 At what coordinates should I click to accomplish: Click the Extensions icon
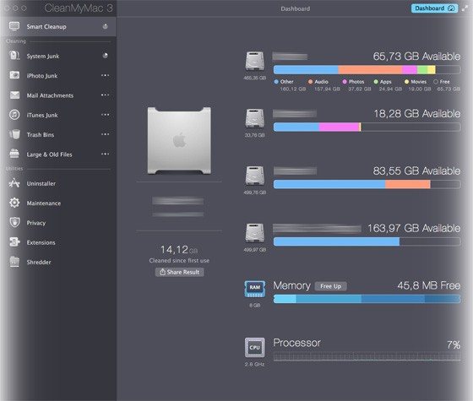(14, 242)
